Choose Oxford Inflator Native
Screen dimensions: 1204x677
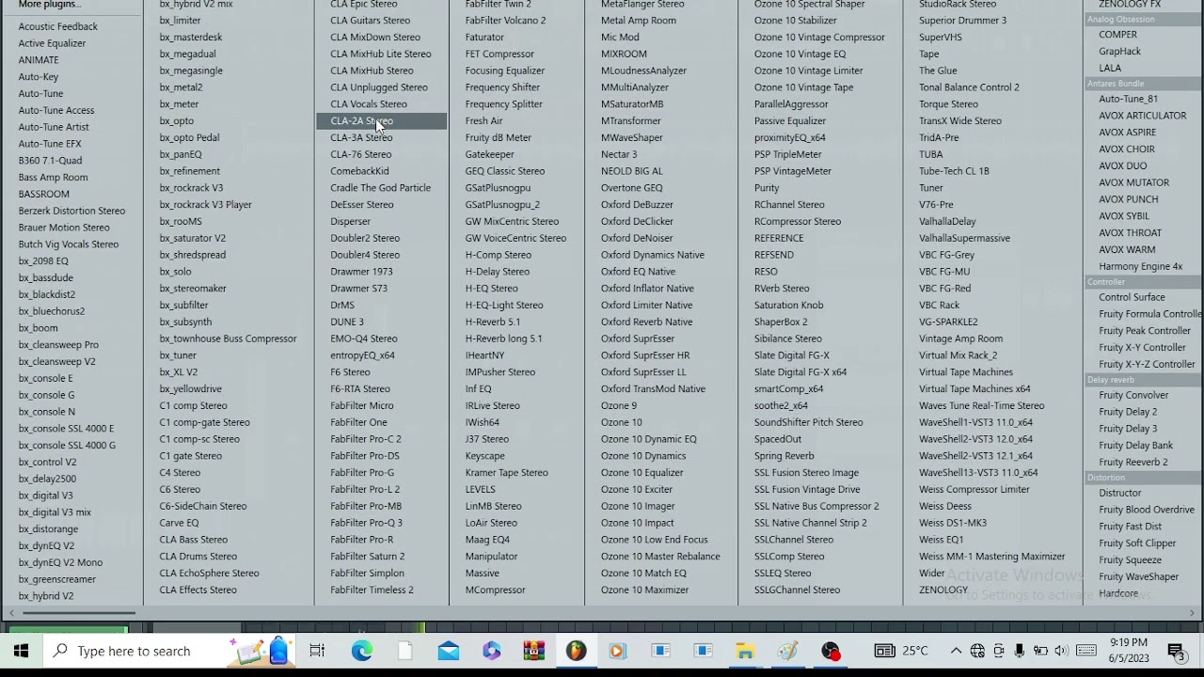[647, 289]
